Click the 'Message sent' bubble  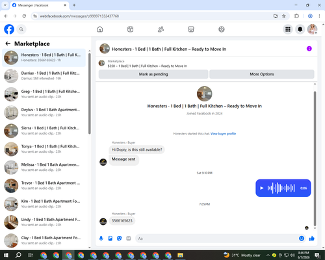pyautogui.click(x=123, y=160)
